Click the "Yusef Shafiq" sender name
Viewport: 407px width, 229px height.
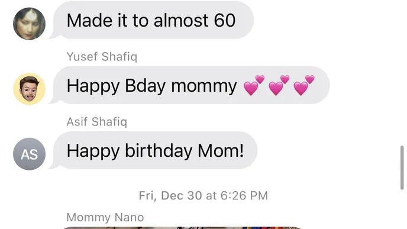[102, 57]
